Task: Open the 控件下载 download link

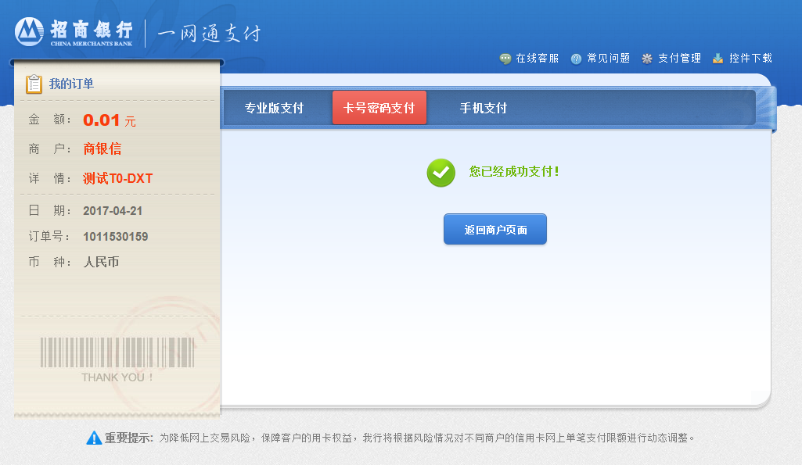Action: coord(750,59)
